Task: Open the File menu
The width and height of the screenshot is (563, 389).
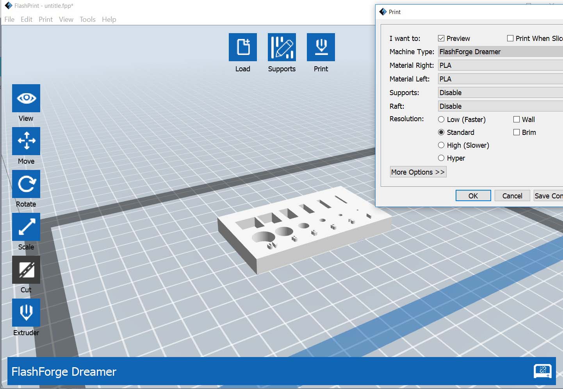Action: point(9,19)
